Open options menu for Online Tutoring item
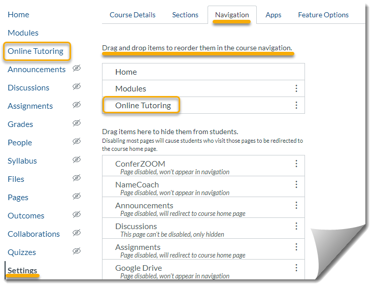Viewport: 373px width, 287px height. [296, 105]
